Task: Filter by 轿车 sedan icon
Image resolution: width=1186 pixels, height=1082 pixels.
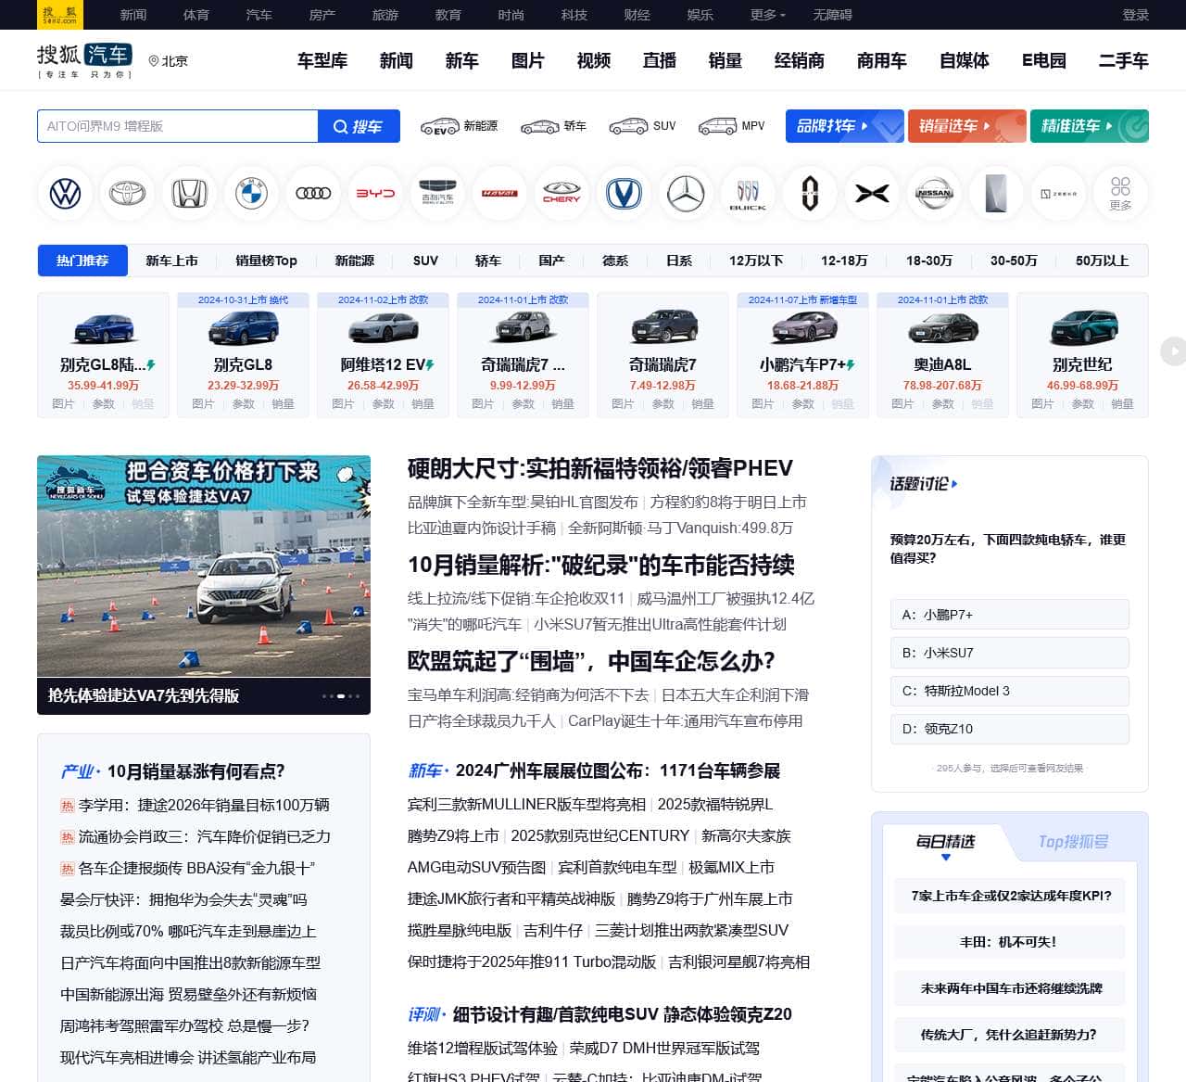Action: pos(553,126)
